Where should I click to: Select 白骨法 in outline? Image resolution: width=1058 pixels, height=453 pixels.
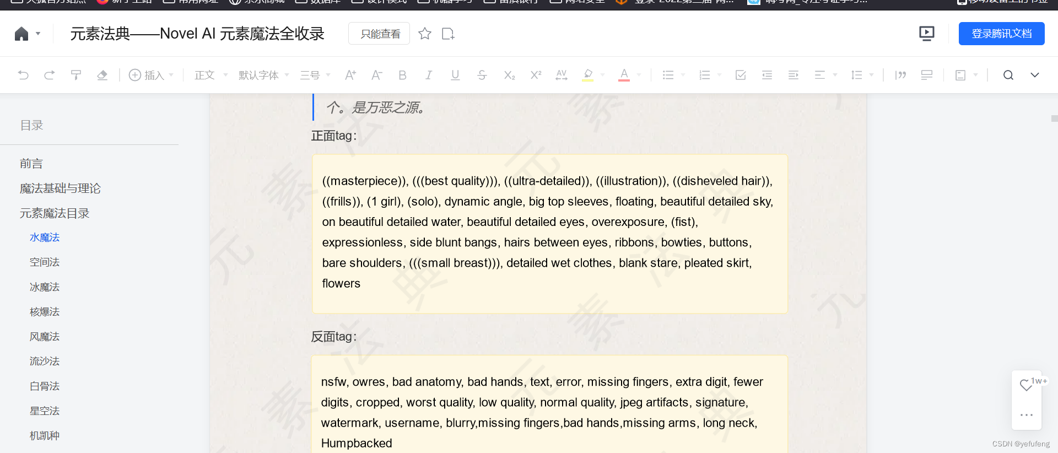[x=45, y=386]
